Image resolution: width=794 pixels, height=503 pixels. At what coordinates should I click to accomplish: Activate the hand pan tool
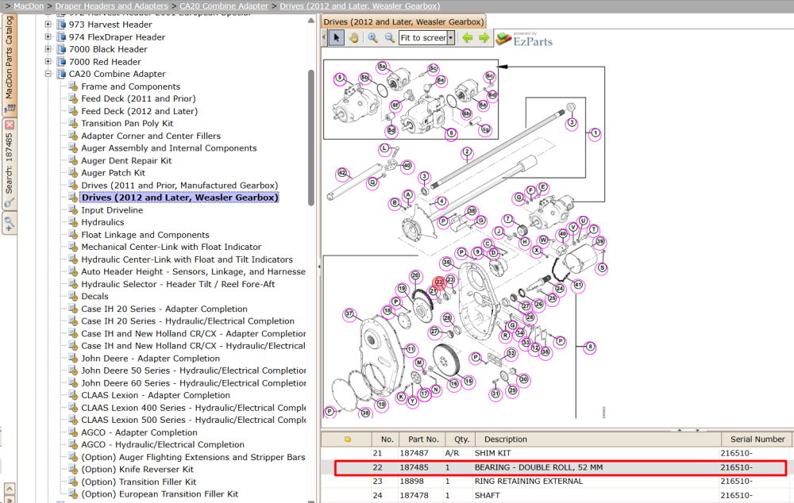(x=354, y=38)
